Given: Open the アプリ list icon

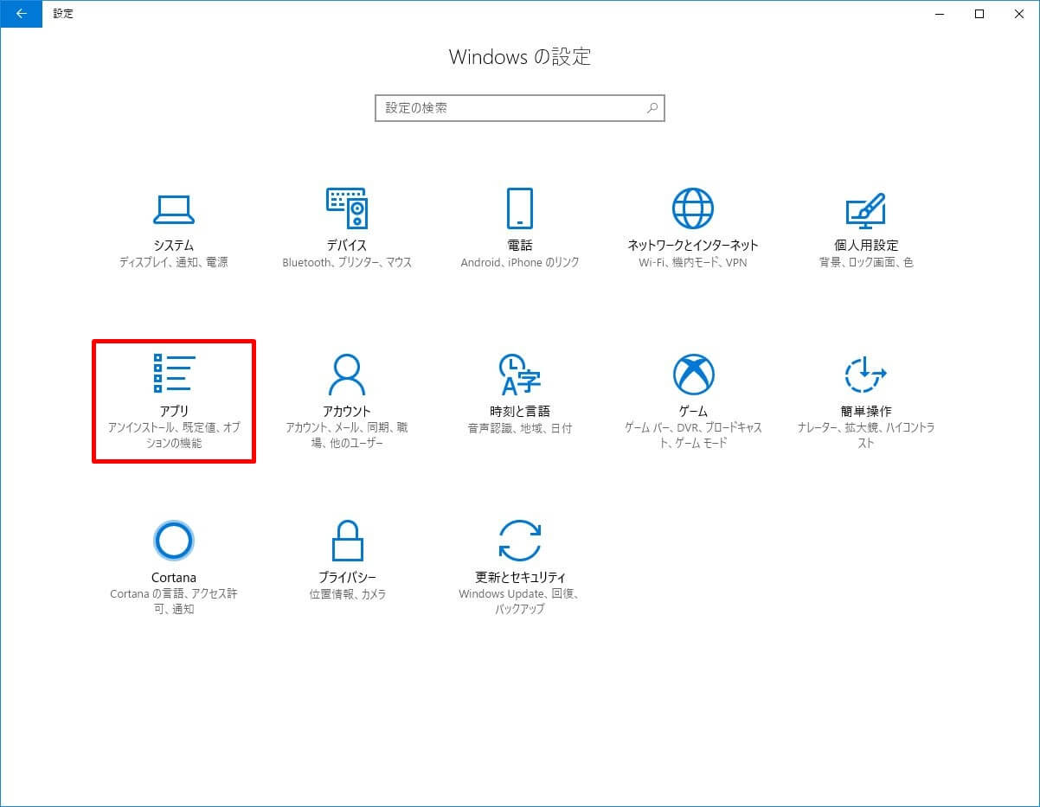Looking at the screenshot, I should click(x=174, y=373).
